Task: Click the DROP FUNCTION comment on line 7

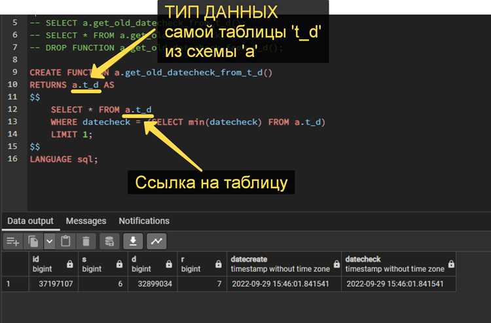Action: (x=80, y=48)
